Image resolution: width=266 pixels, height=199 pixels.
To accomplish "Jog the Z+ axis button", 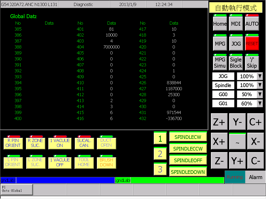I will click(x=219, y=122).
